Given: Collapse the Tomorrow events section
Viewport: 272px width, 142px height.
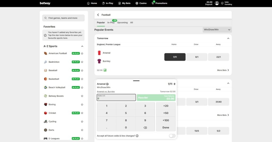Looking at the screenshot, I should 228,38.
